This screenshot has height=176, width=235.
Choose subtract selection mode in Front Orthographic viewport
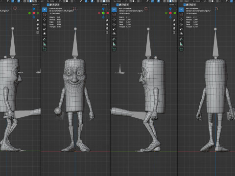(x=53, y=5)
